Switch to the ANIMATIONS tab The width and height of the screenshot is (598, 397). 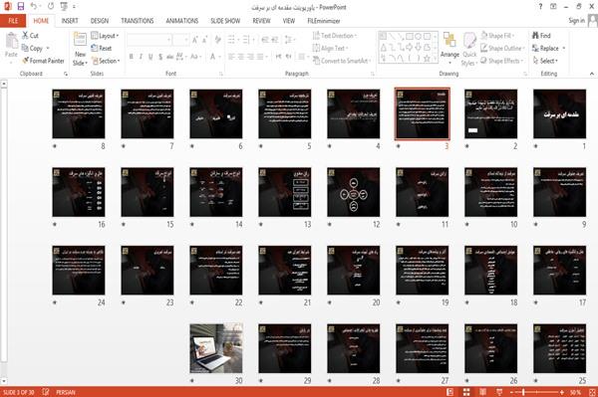pos(182,21)
